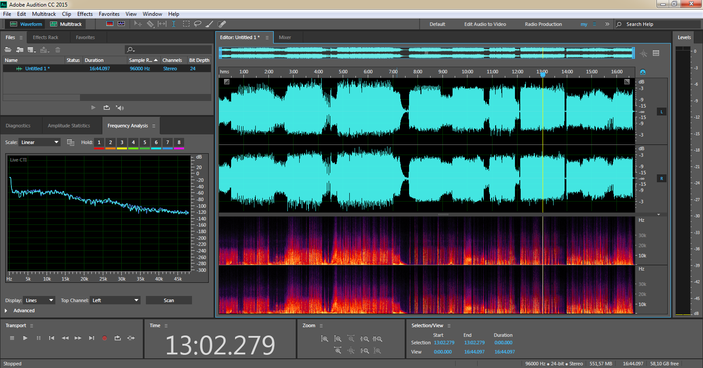Show the Spectral Pitch Display
Viewport: 703px width, 368px height.
tap(121, 24)
